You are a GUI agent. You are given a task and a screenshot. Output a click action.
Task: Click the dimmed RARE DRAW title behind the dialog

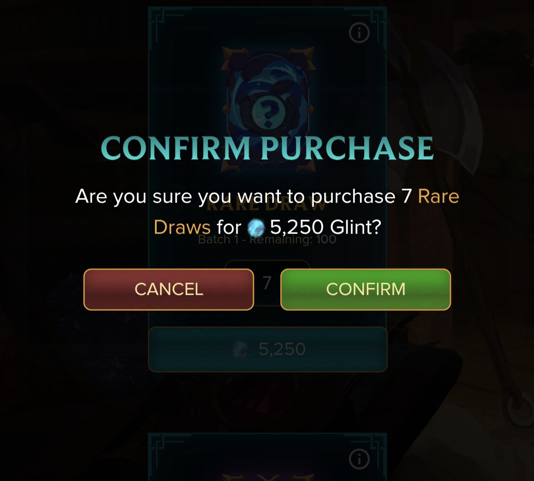coord(267,203)
